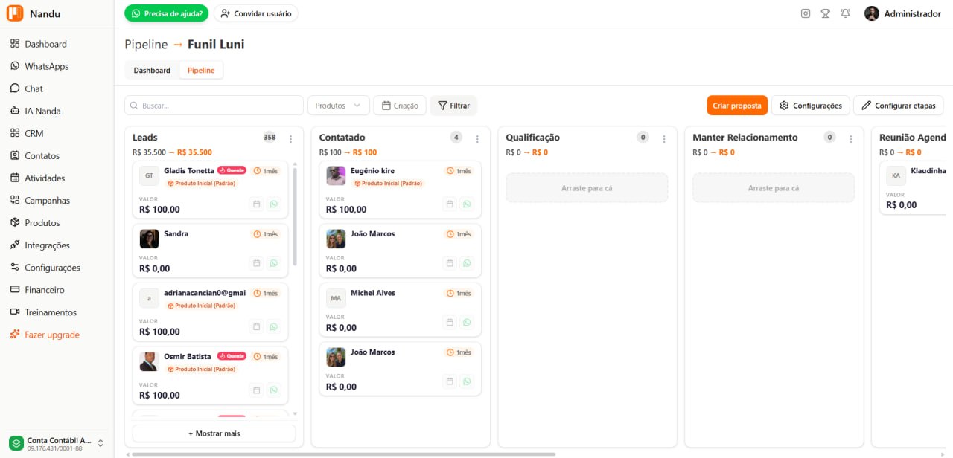This screenshot has width=953, height=458.
Task: Open calendar icon on Michel Alves card
Action: (x=450, y=323)
